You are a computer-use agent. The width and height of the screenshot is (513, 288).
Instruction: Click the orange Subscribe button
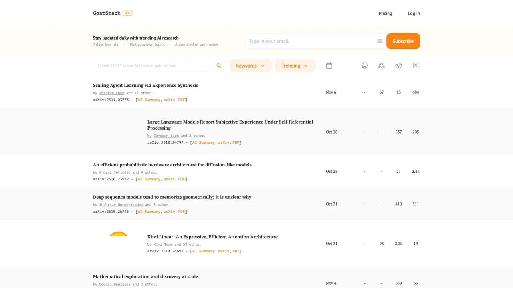pos(403,41)
